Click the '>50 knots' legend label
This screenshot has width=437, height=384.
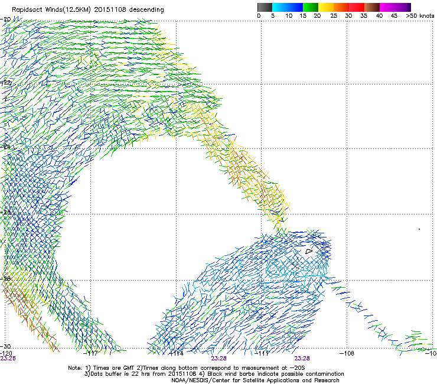420,15
